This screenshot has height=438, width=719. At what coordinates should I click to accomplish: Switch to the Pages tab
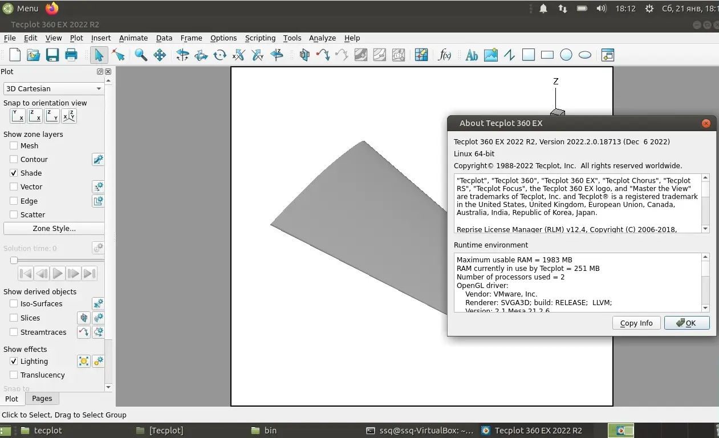[42, 399]
